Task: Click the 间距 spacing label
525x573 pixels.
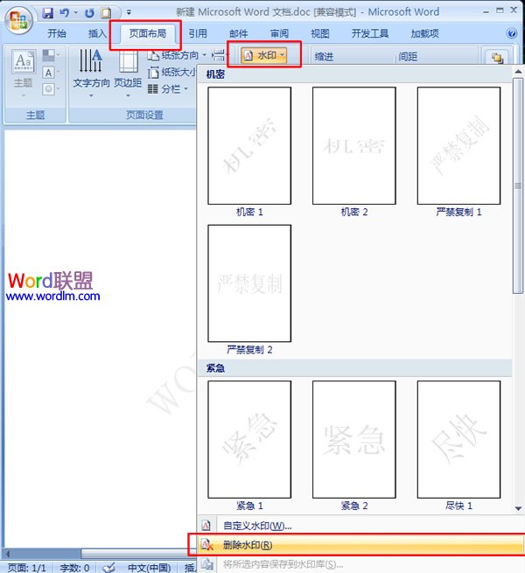Action: tap(408, 57)
